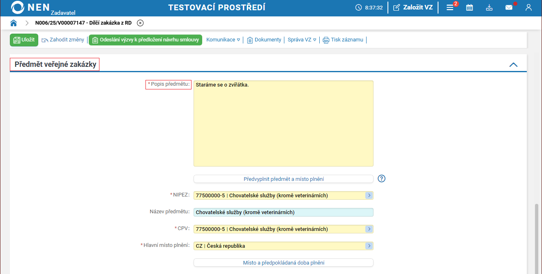Click the blue help question mark icon
The height and width of the screenshot is (274, 542).
pos(382,178)
